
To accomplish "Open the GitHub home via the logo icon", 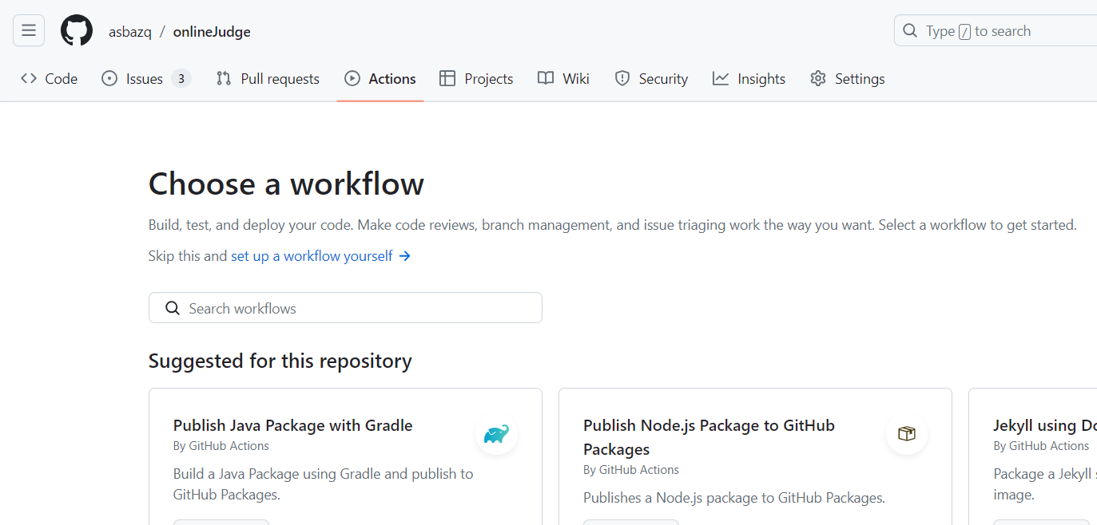I will (x=76, y=30).
